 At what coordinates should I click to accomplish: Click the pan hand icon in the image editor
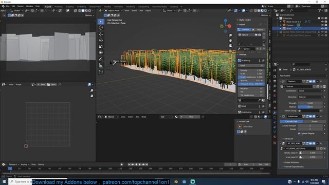click(92, 96)
